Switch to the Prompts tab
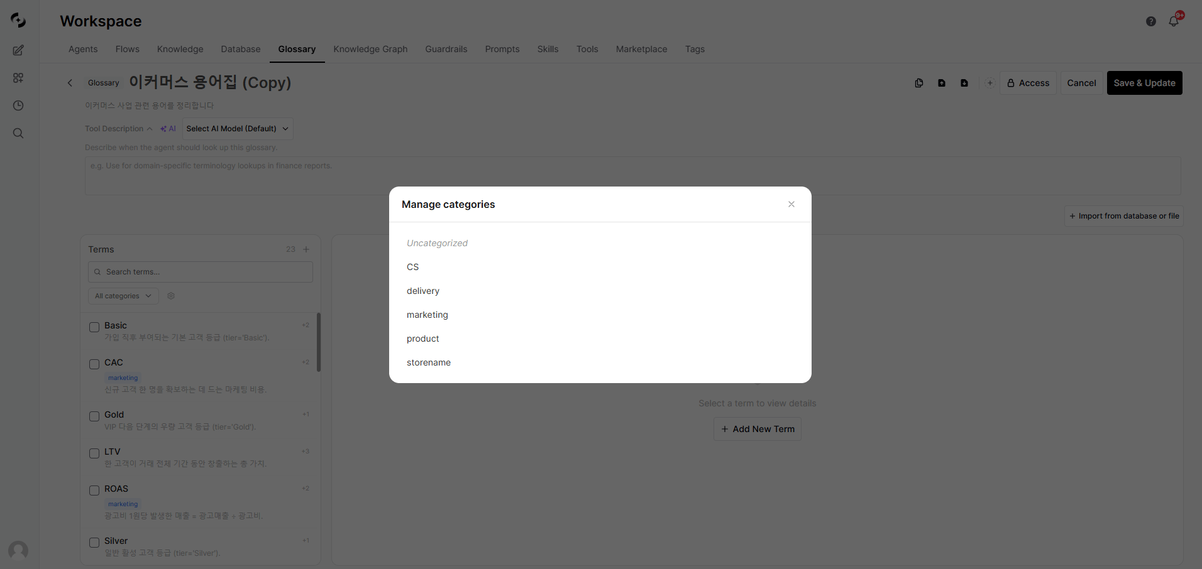Screen dimensions: 1202x569 502,49
